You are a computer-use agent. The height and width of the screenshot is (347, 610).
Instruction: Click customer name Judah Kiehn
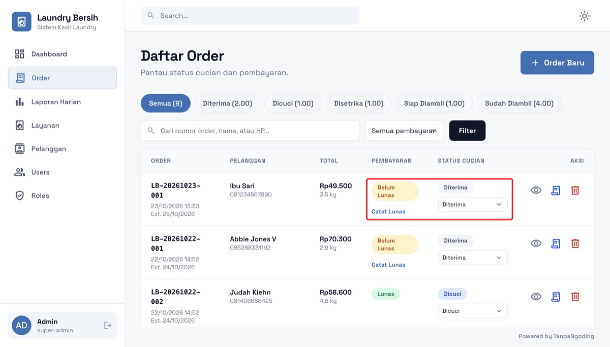pyautogui.click(x=250, y=292)
